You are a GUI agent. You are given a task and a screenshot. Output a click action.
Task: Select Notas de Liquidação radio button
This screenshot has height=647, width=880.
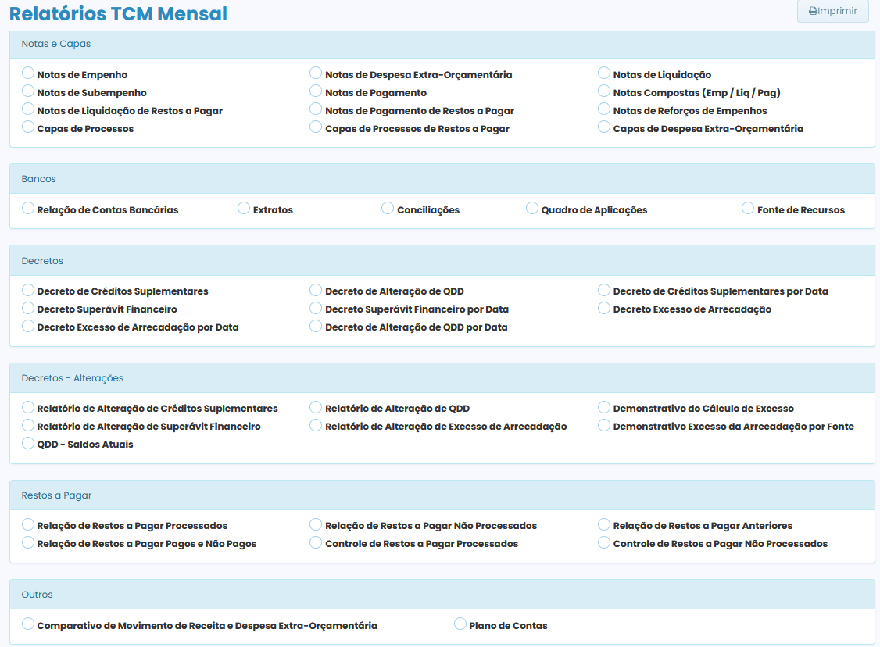point(604,73)
